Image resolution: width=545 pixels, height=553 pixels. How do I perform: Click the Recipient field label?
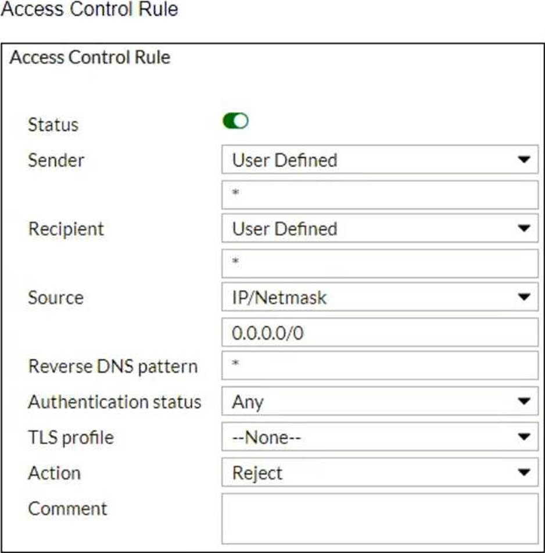(66, 229)
